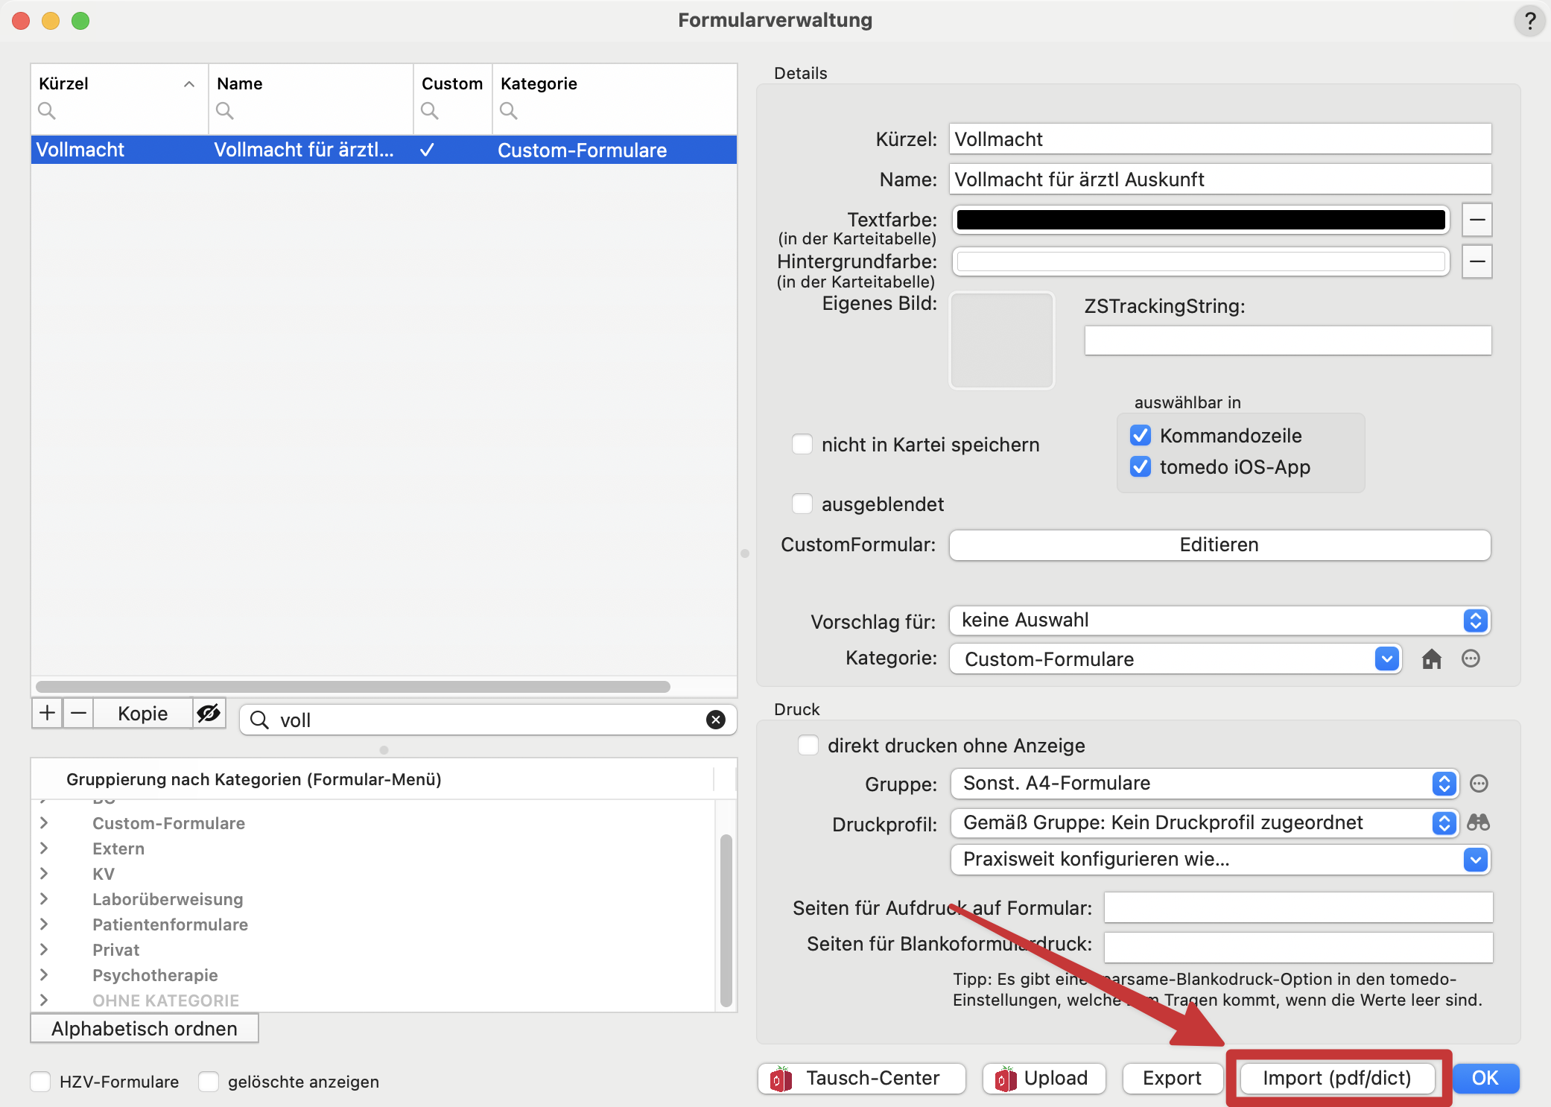Viewport: 1551px width, 1107px height.
Task: Click the Tausch-Center button
Action: pyautogui.click(x=861, y=1078)
